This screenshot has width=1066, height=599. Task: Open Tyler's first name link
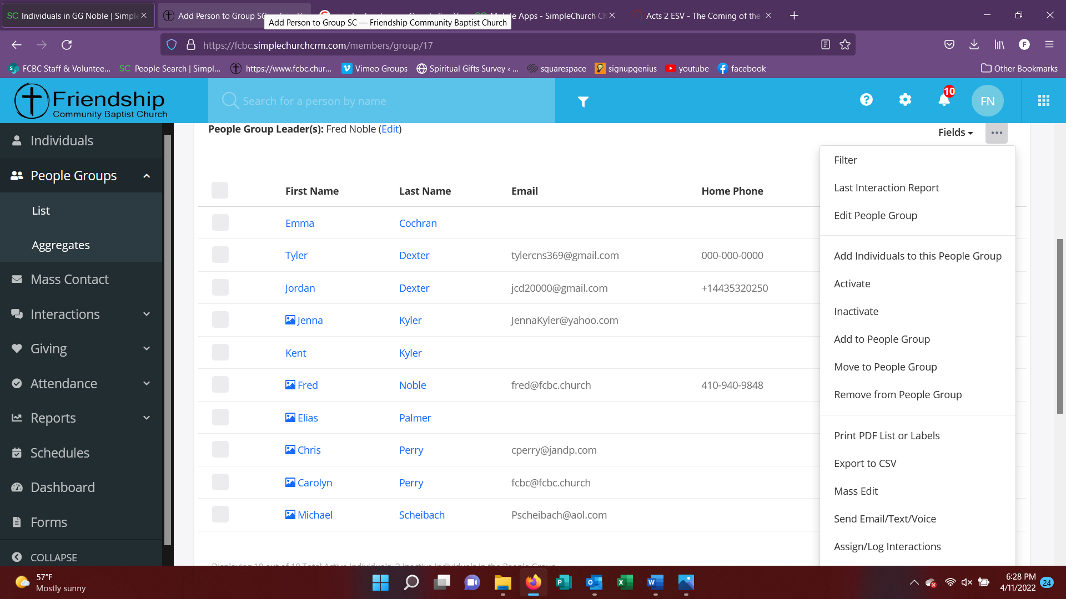coord(296,255)
